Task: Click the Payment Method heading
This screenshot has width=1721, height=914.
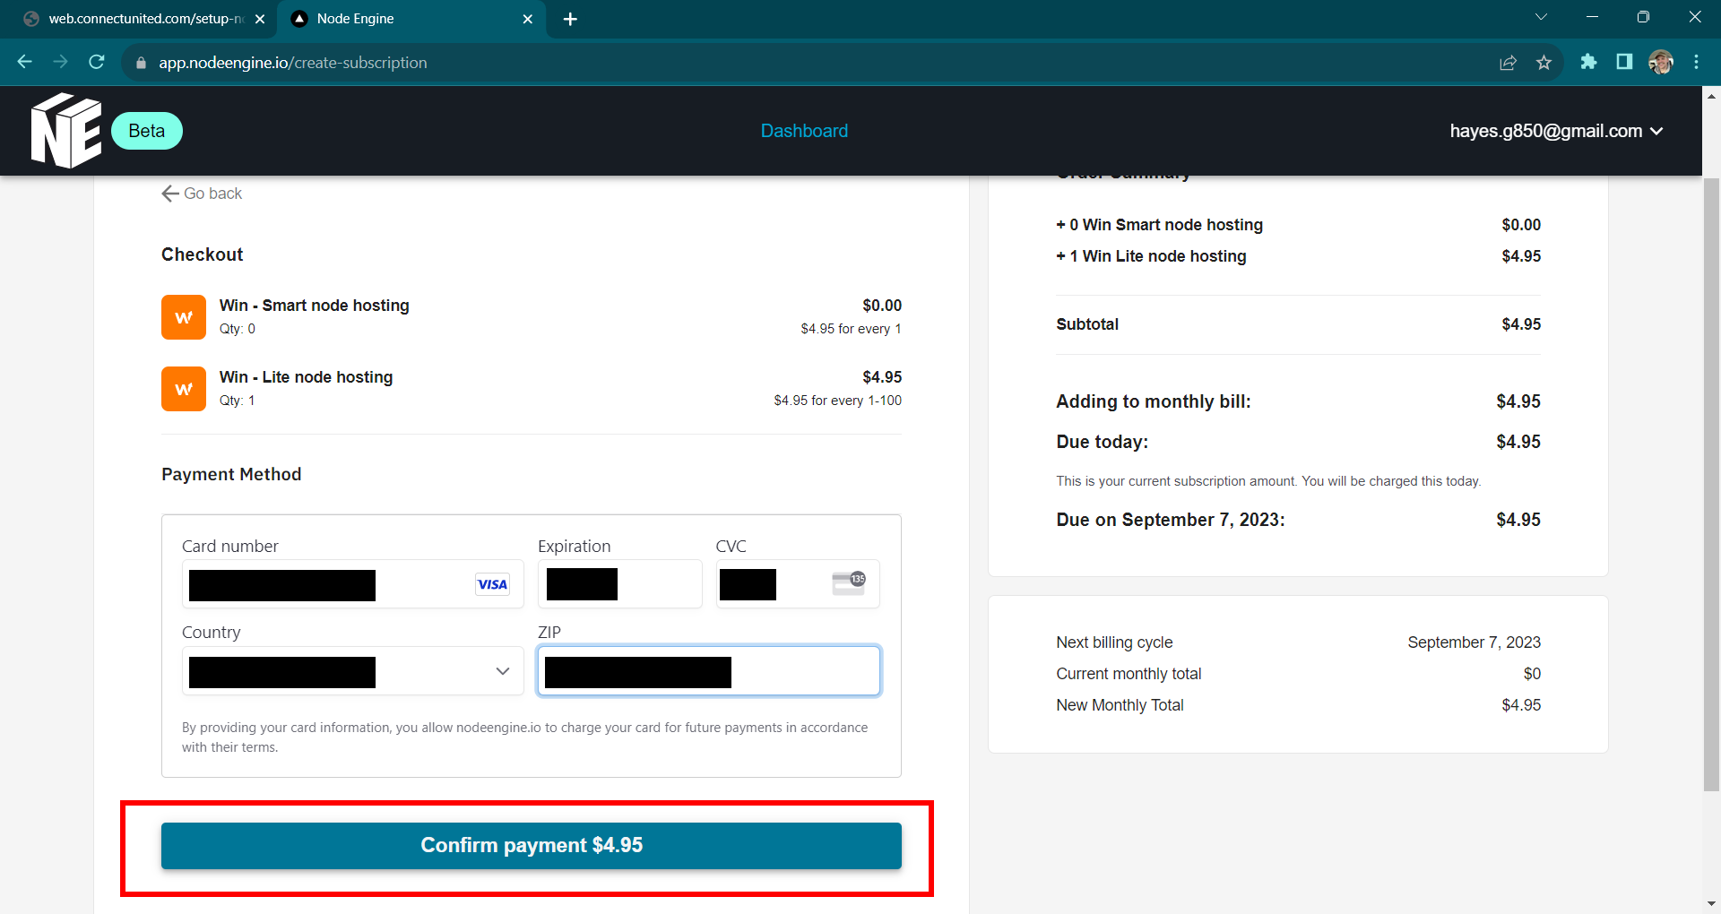Action: (x=231, y=474)
